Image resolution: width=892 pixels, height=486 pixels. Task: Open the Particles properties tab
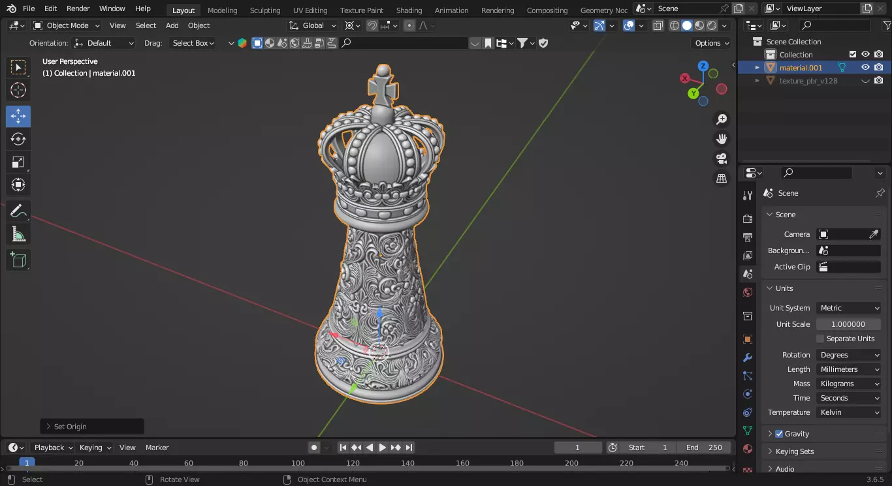coord(748,376)
